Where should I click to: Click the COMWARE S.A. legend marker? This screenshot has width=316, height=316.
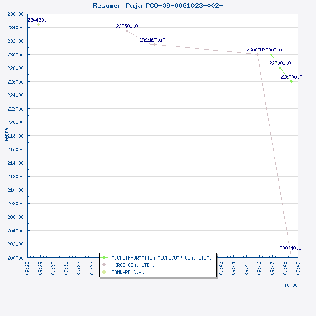point(104,272)
